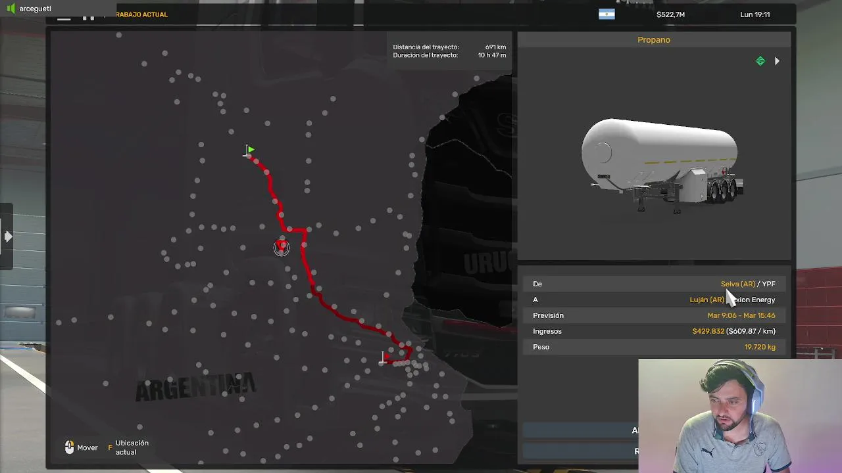
Task: Click the streamer webcam overlay
Action: coord(740,415)
